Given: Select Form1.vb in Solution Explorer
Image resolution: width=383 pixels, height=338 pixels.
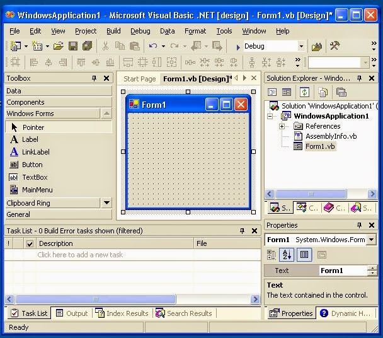Looking at the screenshot, I should click(x=320, y=146).
